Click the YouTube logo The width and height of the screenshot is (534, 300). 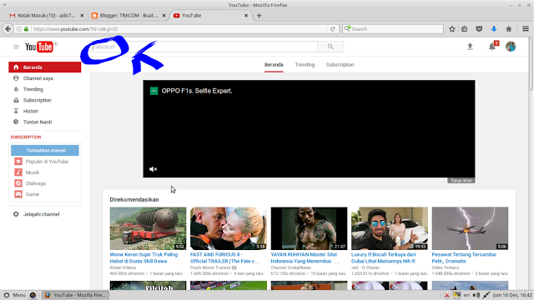tap(39, 47)
